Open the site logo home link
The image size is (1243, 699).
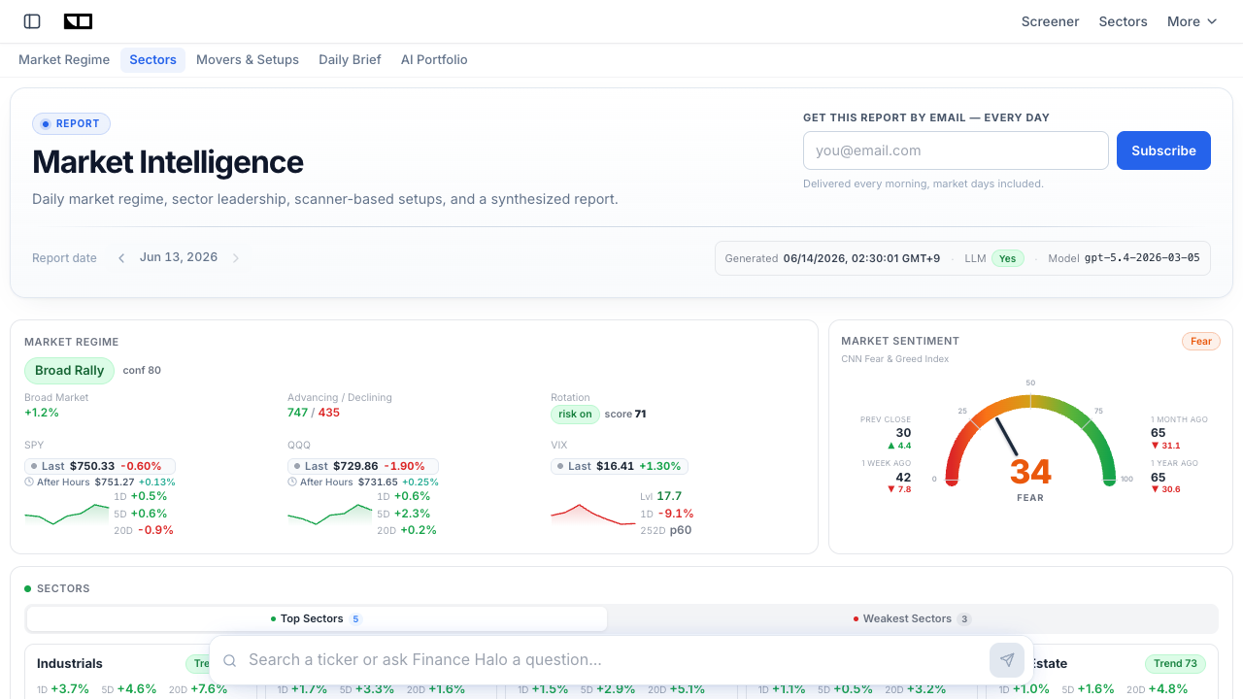pyautogui.click(x=78, y=21)
